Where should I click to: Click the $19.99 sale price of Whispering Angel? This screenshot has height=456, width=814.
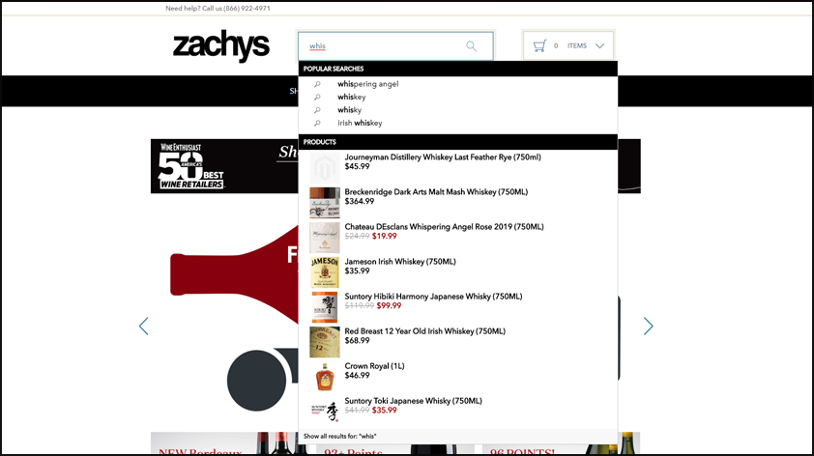[384, 236]
